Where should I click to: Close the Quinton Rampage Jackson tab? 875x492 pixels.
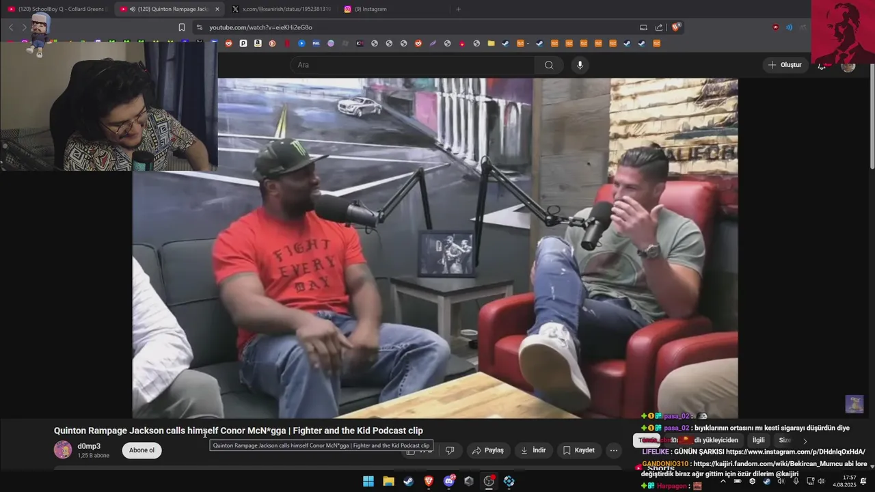[x=217, y=9]
